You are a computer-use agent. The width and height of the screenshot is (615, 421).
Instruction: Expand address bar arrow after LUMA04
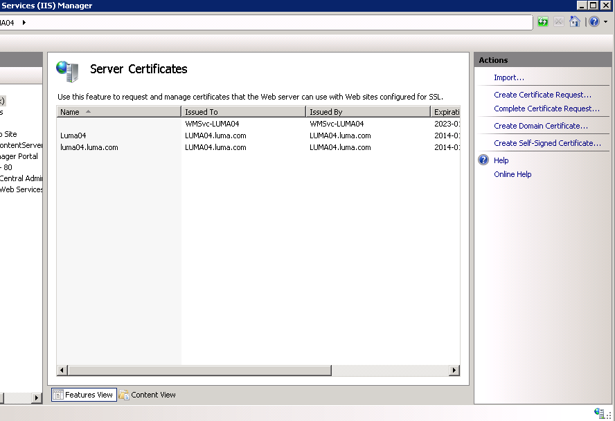point(24,23)
